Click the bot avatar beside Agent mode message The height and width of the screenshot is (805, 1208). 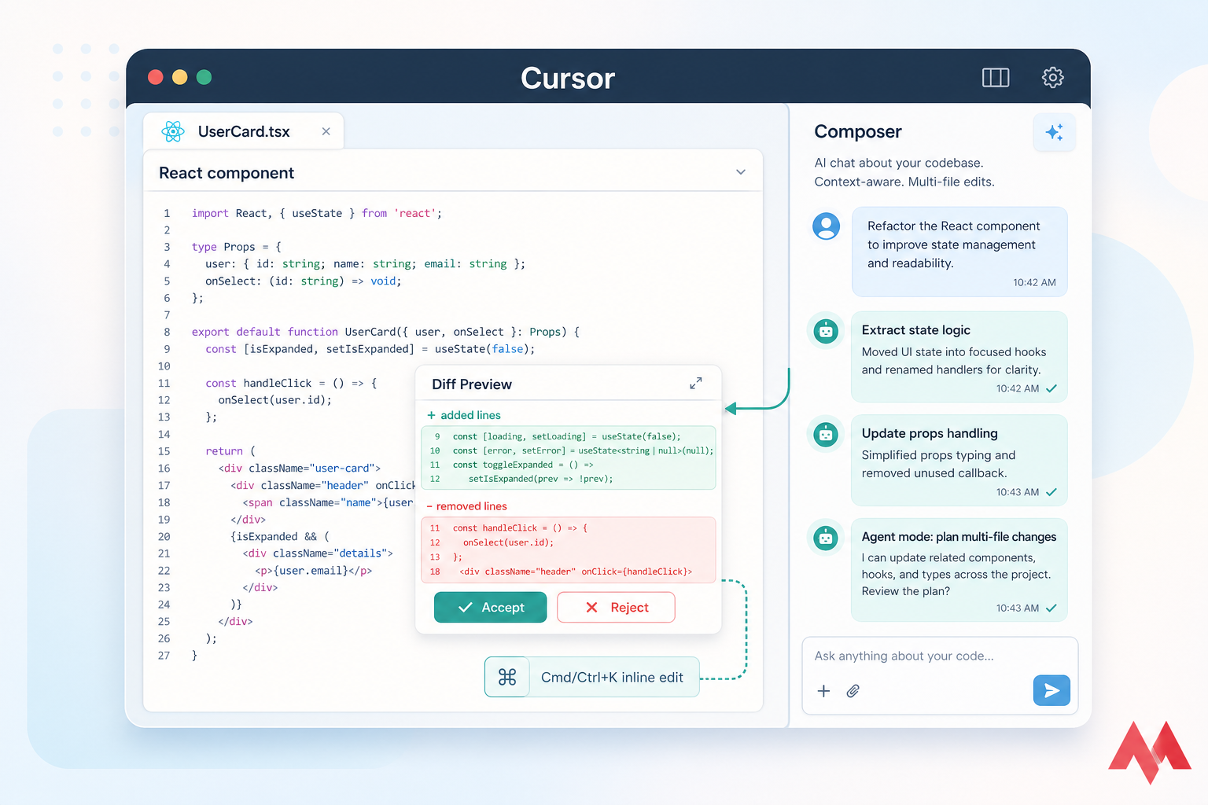tap(826, 538)
